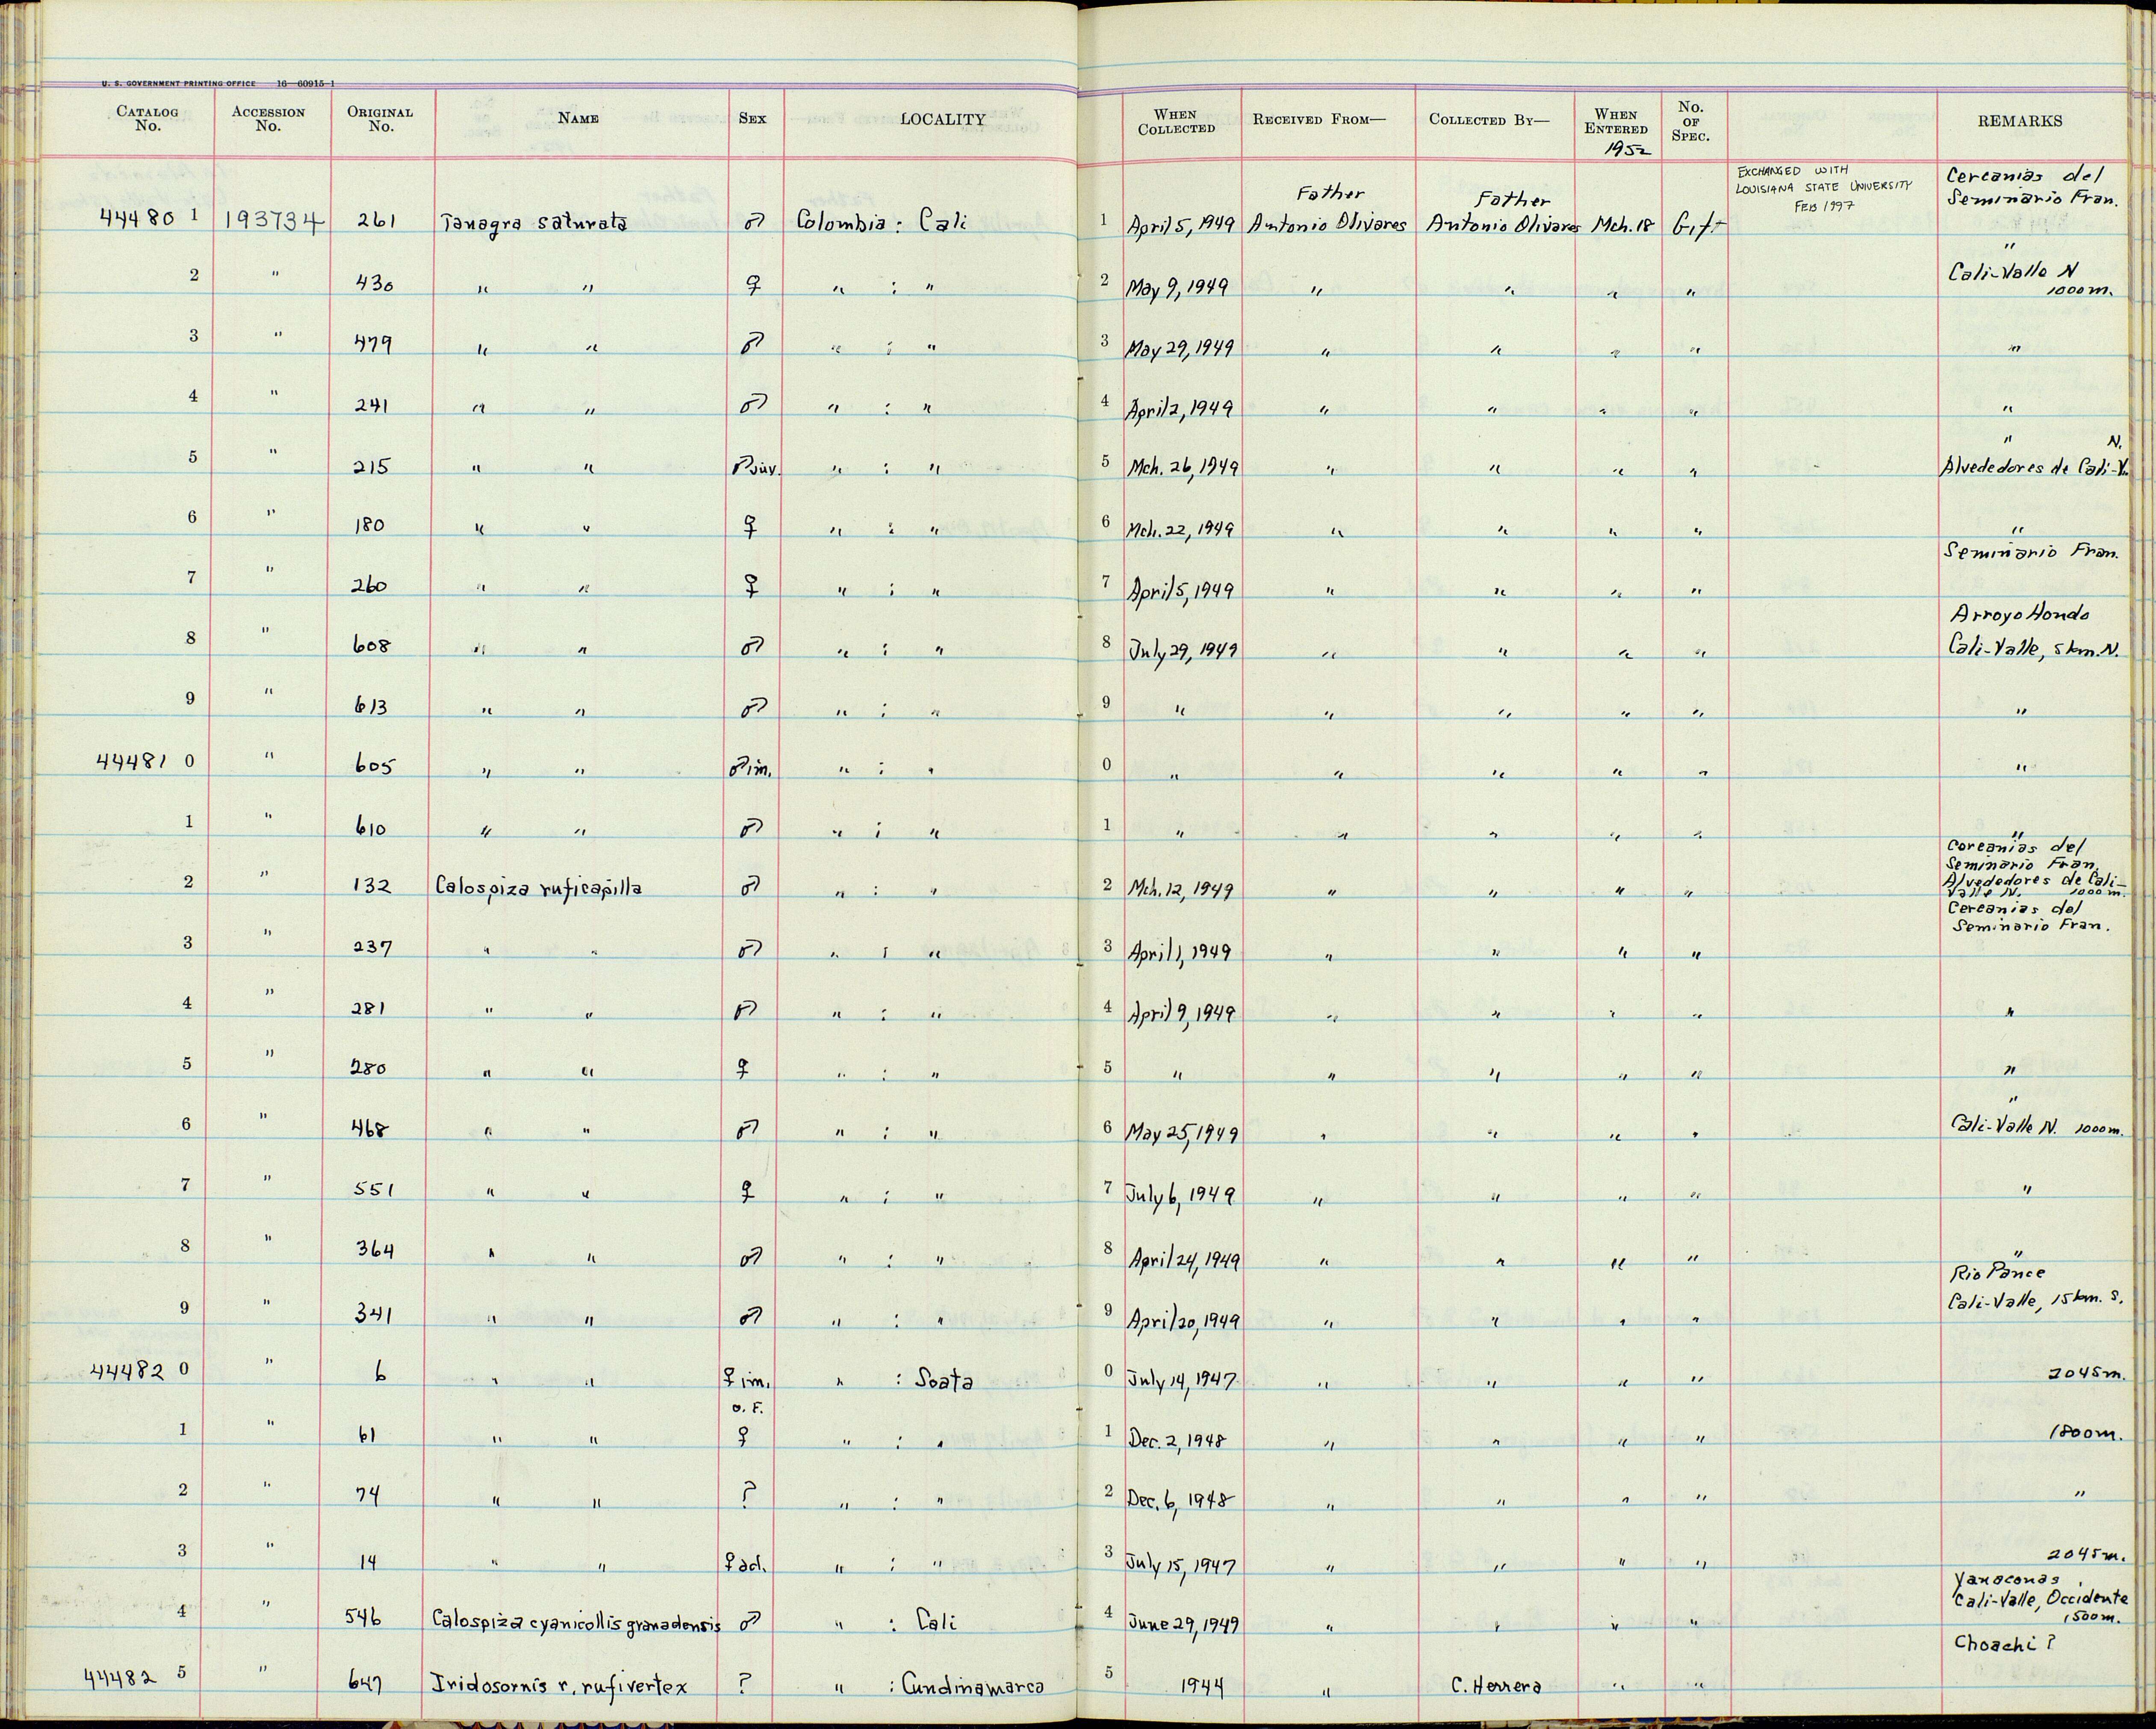The image size is (2156, 1729).
Task: Select the "When Collected" column header
Action: [1176, 121]
